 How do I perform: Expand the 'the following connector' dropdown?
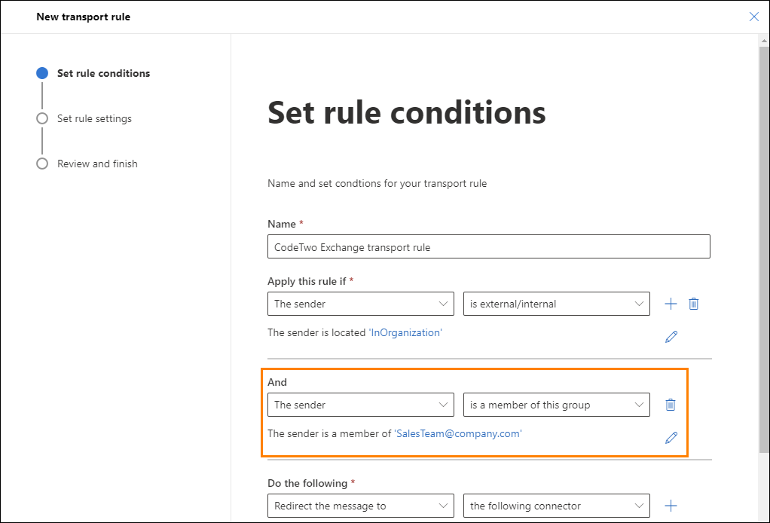556,506
